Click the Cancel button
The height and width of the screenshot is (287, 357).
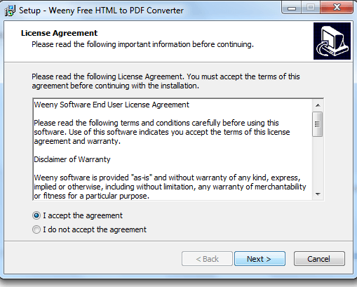pyautogui.click(x=319, y=259)
